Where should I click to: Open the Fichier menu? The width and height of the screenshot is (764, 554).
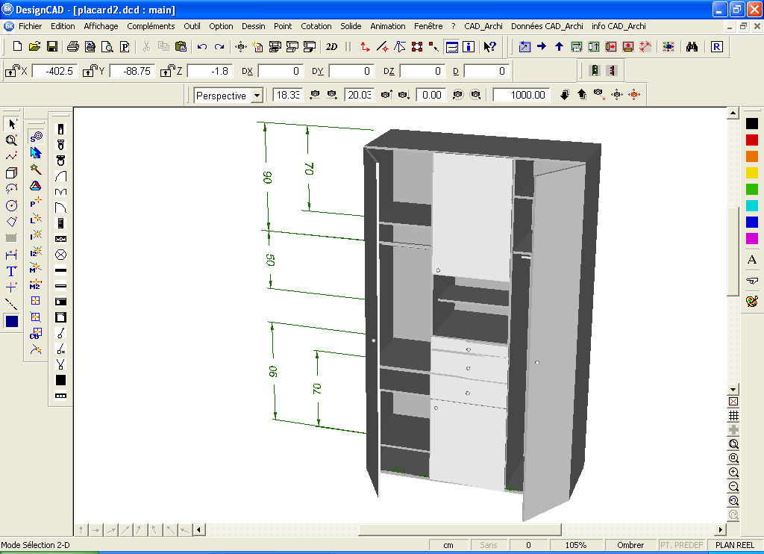coord(30,26)
